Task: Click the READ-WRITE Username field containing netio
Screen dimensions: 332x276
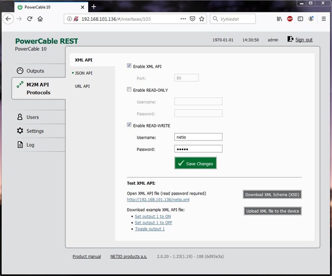Action: tap(198, 137)
